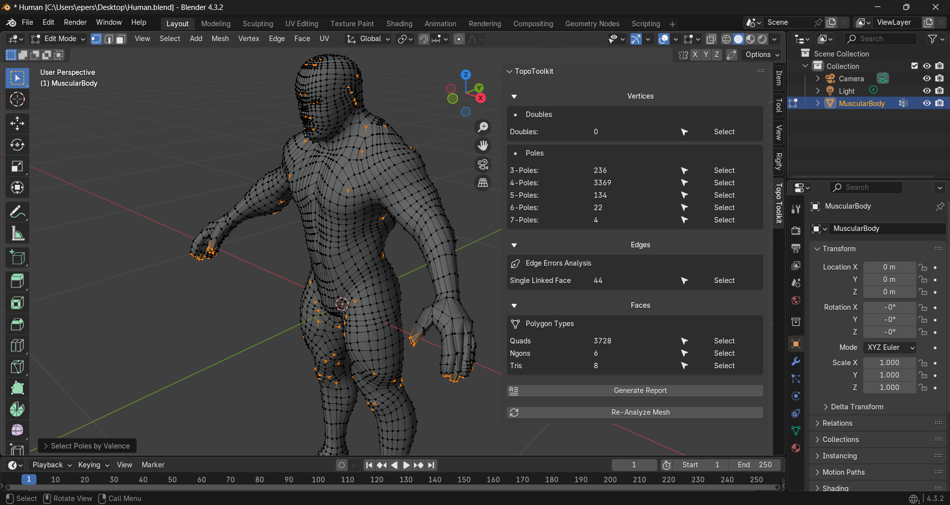
Task: Open the File menu
Action: click(27, 22)
